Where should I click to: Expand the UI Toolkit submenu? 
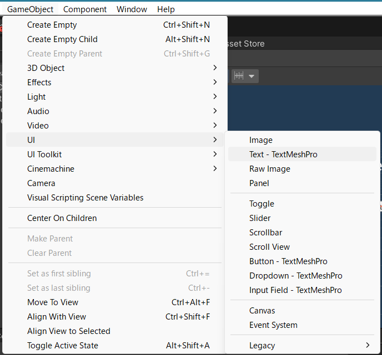coord(44,155)
